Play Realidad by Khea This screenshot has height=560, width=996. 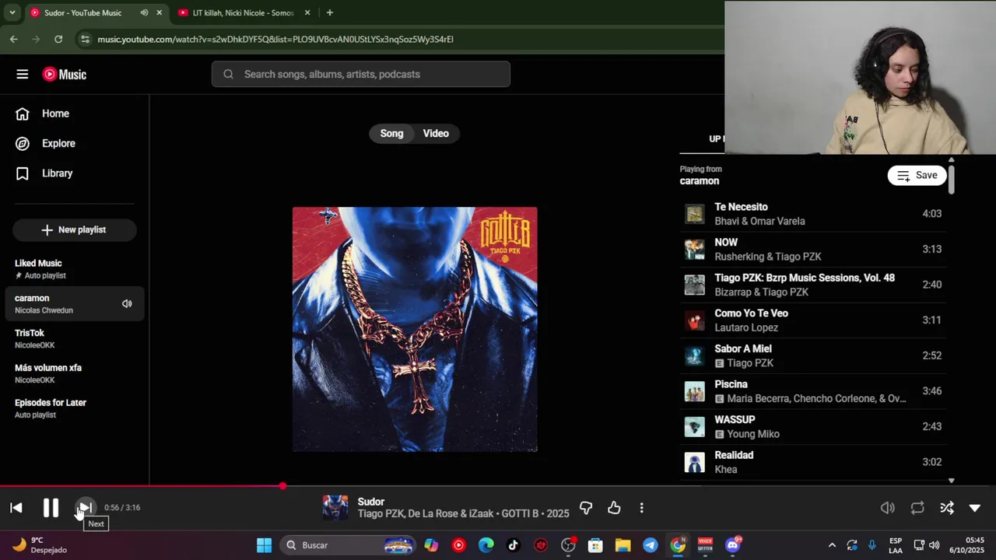813,462
